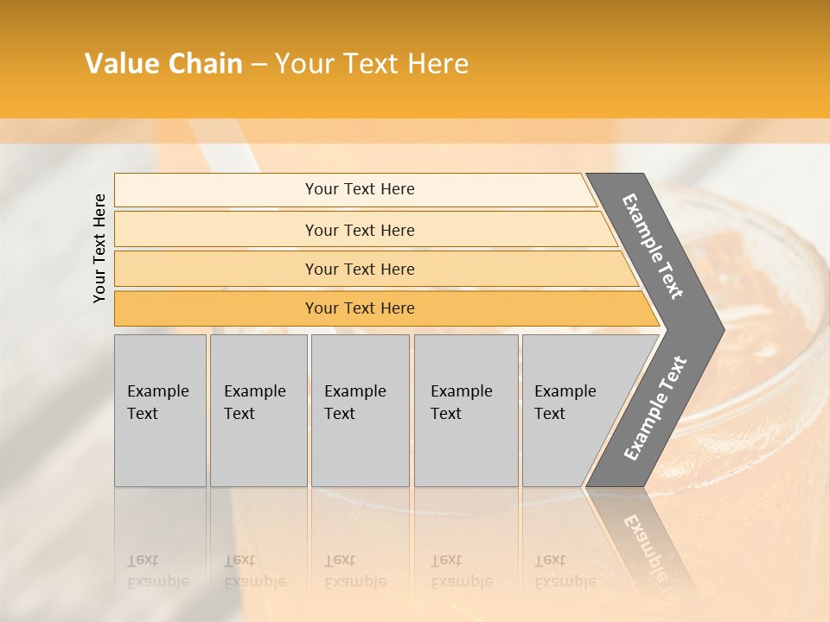The height and width of the screenshot is (622, 830).
Task: Select the second 'Your Text Here' bar
Action: point(359,230)
